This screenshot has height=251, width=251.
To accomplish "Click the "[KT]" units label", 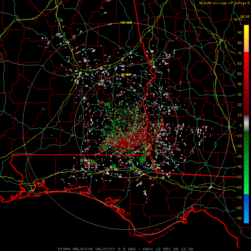I will [238, 19].
